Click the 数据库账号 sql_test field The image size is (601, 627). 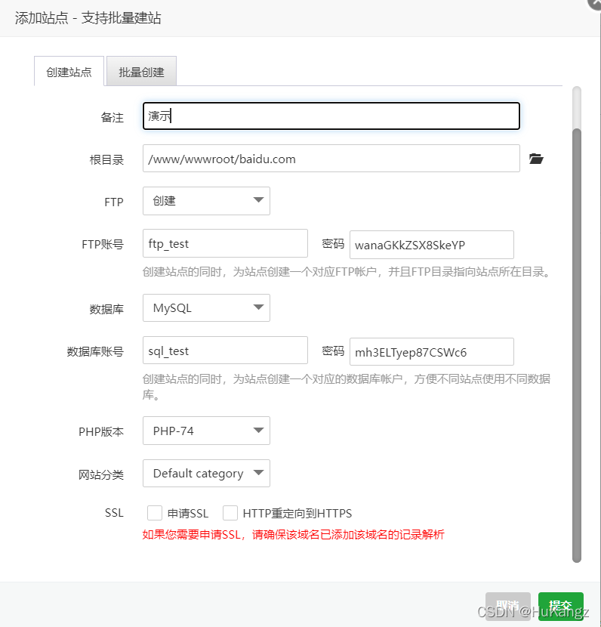(x=225, y=351)
